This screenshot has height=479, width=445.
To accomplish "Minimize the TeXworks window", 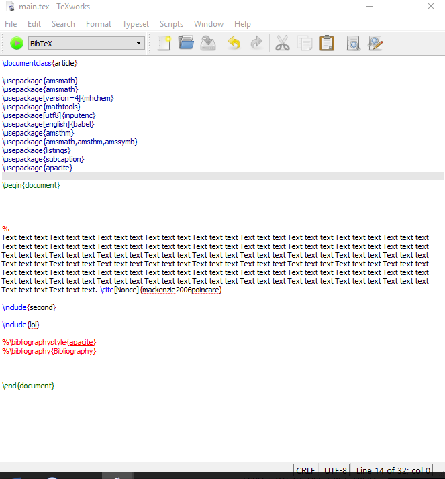I will tap(370, 6).
